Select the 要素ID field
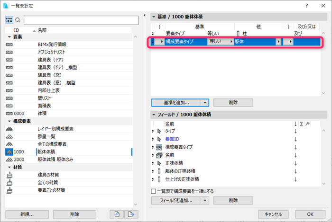 click(236, 139)
